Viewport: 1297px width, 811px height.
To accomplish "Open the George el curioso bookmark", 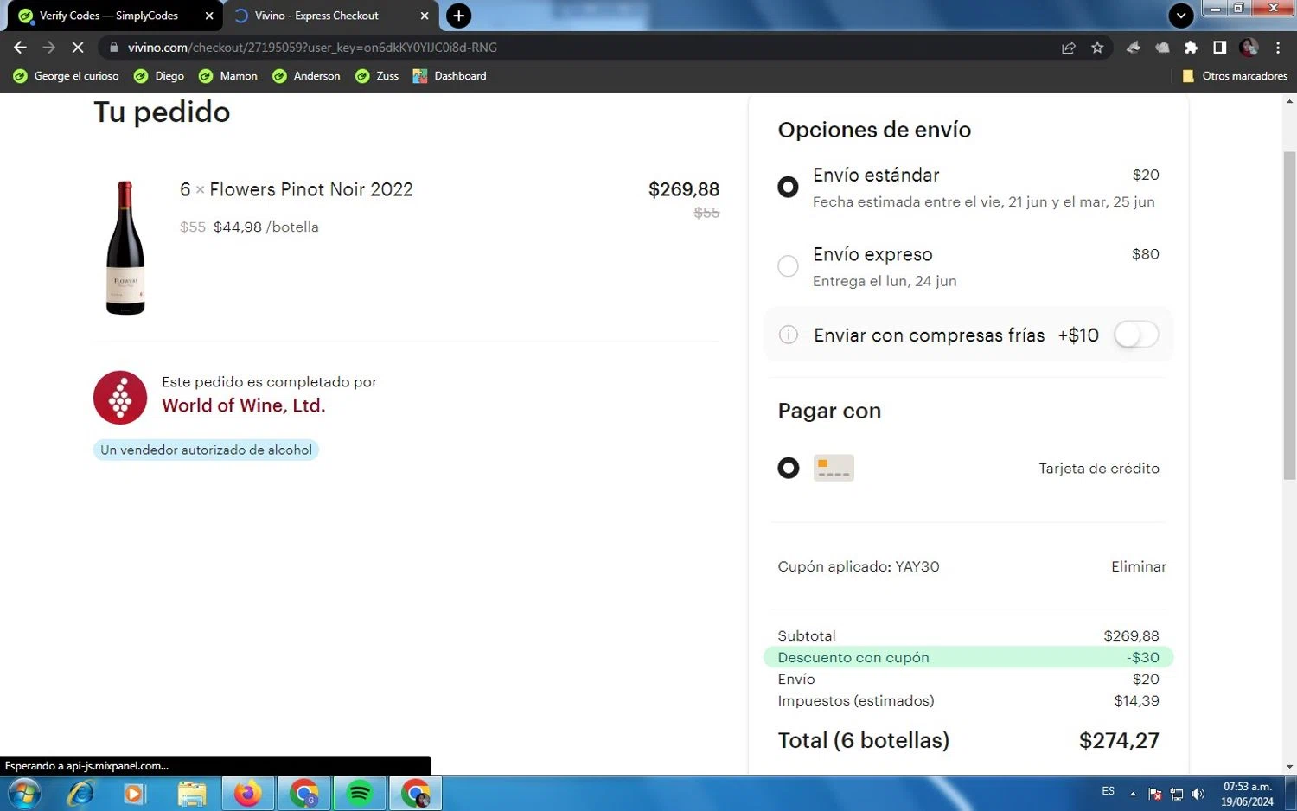I will click(x=67, y=76).
